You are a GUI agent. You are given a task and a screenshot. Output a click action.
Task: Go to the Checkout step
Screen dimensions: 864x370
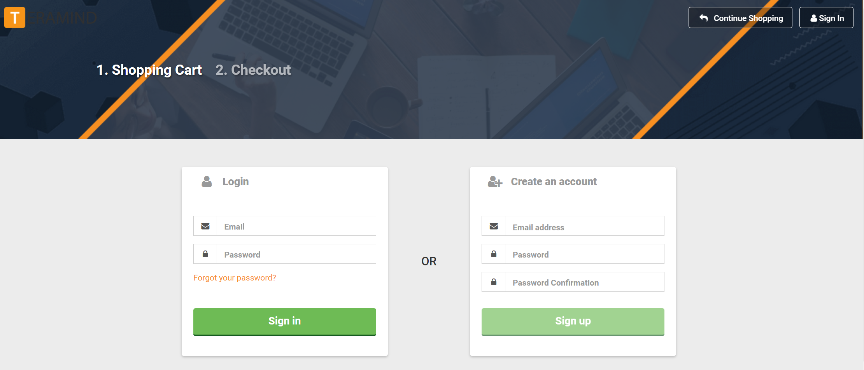pos(253,70)
